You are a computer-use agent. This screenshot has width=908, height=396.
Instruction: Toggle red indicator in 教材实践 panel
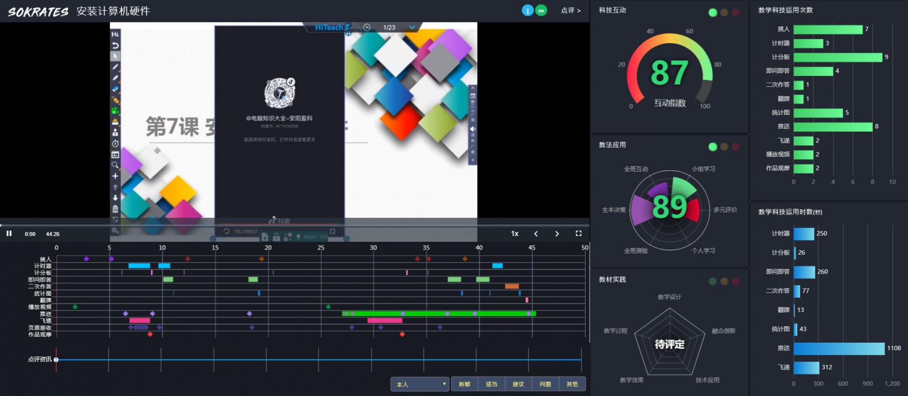[x=735, y=281]
